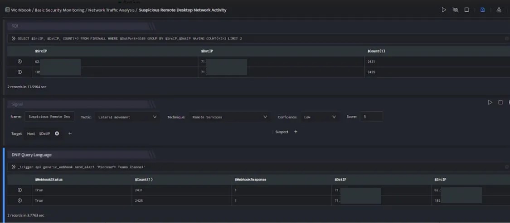Click the '2 records in 13.5964 sec' status text
This screenshot has height=223, width=510.
click(27, 87)
